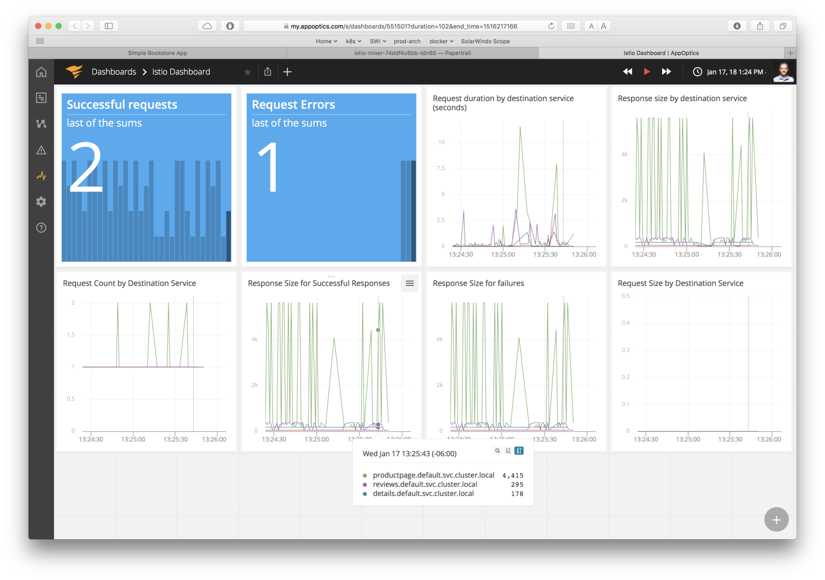Open Safari downloads
This screenshot has height=580, width=825.
tap(737, 26)
